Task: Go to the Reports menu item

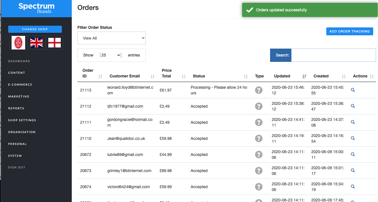Action: (16, 108)
